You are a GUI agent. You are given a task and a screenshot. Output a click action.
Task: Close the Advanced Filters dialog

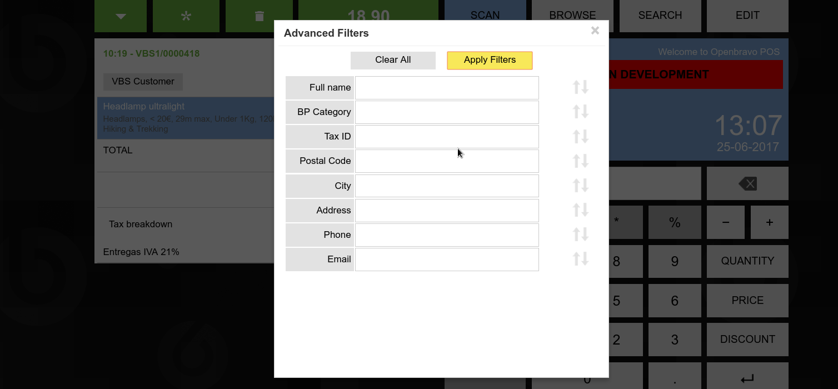pyautogui.click(x=595, y=31)
